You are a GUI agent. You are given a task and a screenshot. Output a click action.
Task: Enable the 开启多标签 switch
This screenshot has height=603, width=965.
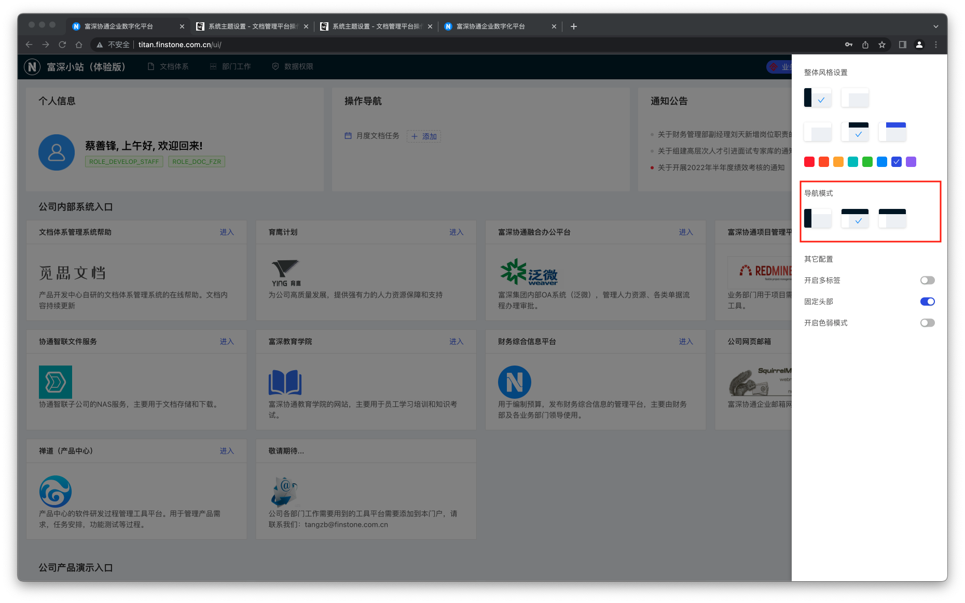pyautogui.click(x=927, y=281)
